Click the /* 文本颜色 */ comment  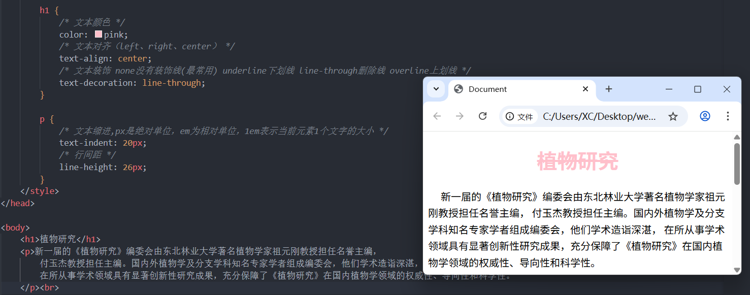[92, 22]
